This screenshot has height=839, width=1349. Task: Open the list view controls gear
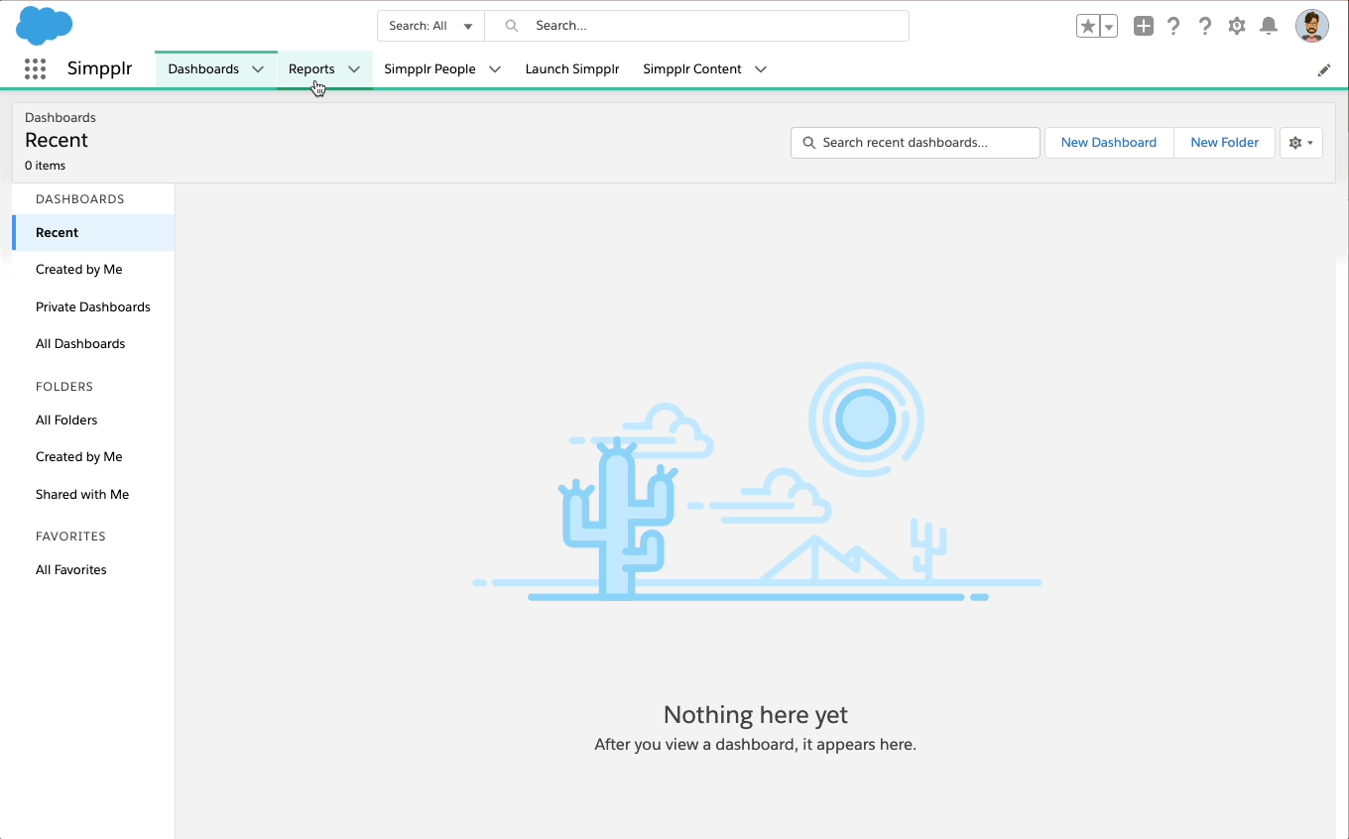coord(1300,143)
